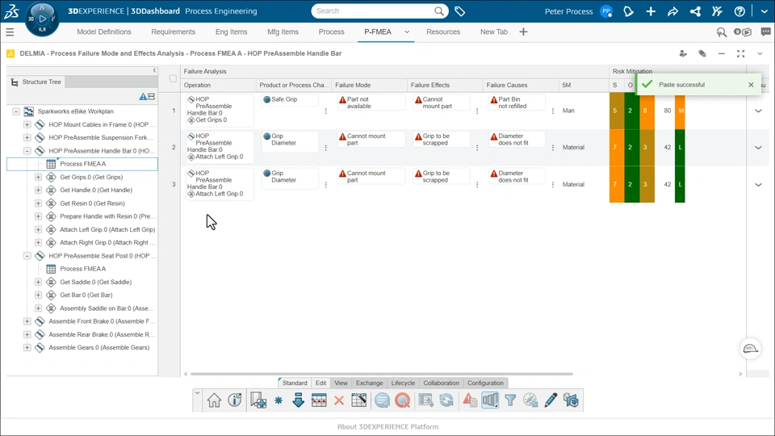Click the blue pencil edit icon

click(x=551, y=400)
